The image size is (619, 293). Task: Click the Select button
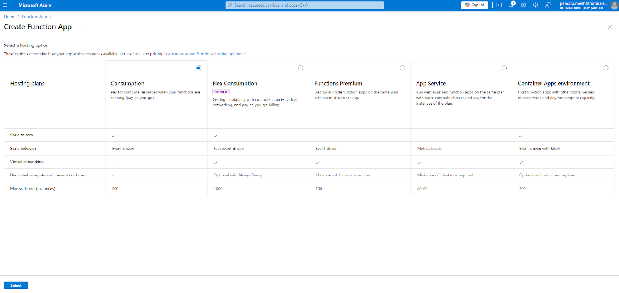pos(16,285)
